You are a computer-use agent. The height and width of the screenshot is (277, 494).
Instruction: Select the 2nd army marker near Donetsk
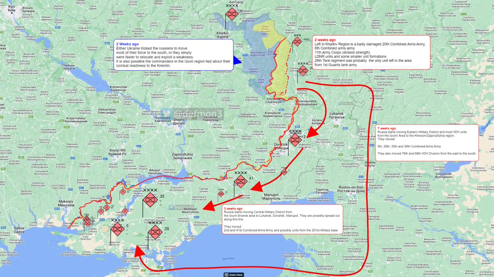[295, 140]
